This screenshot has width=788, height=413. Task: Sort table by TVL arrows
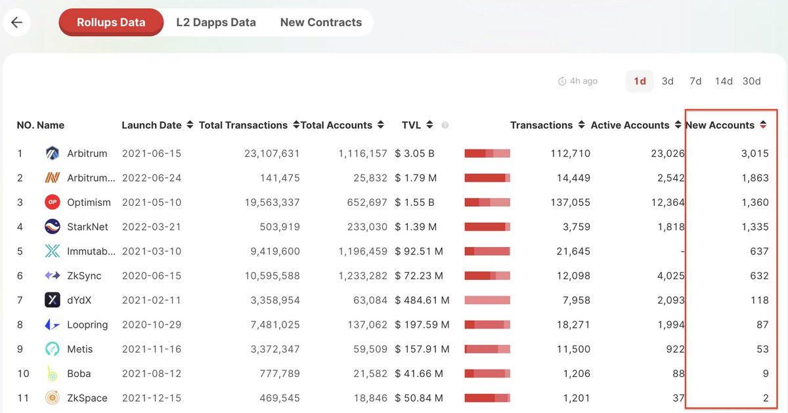429,125
